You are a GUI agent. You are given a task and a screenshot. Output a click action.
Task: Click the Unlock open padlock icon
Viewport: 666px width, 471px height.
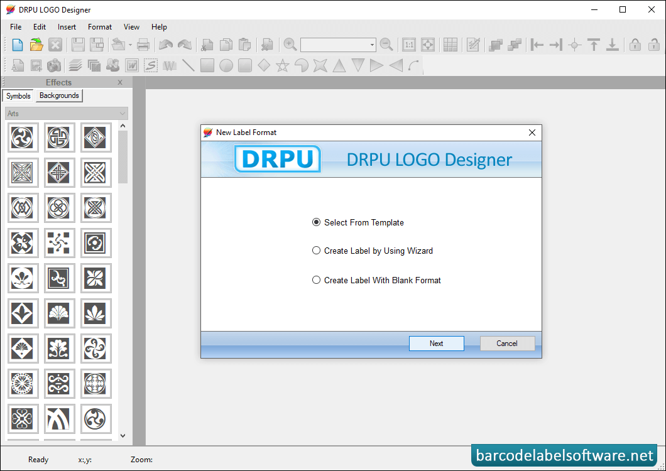tap(653, 45)
